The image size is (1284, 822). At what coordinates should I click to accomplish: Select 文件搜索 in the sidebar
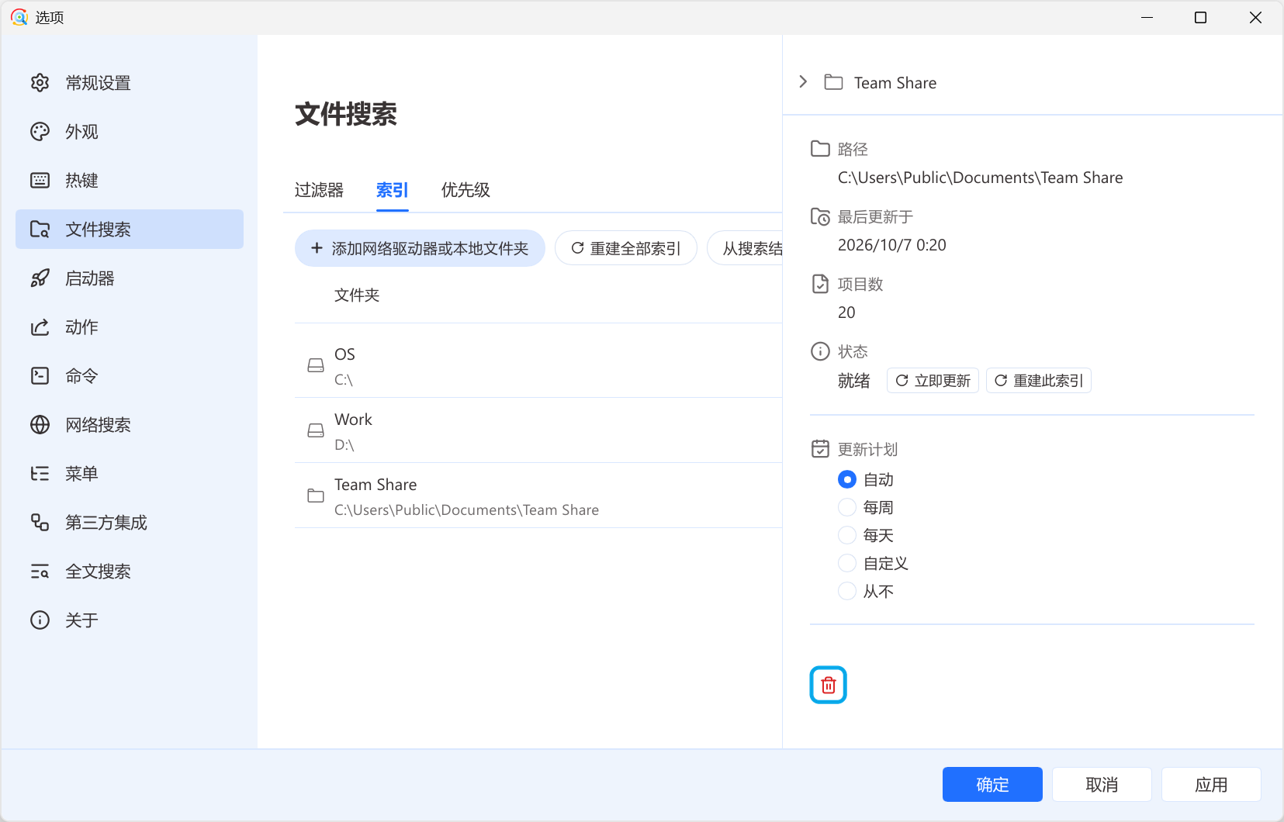130,230
